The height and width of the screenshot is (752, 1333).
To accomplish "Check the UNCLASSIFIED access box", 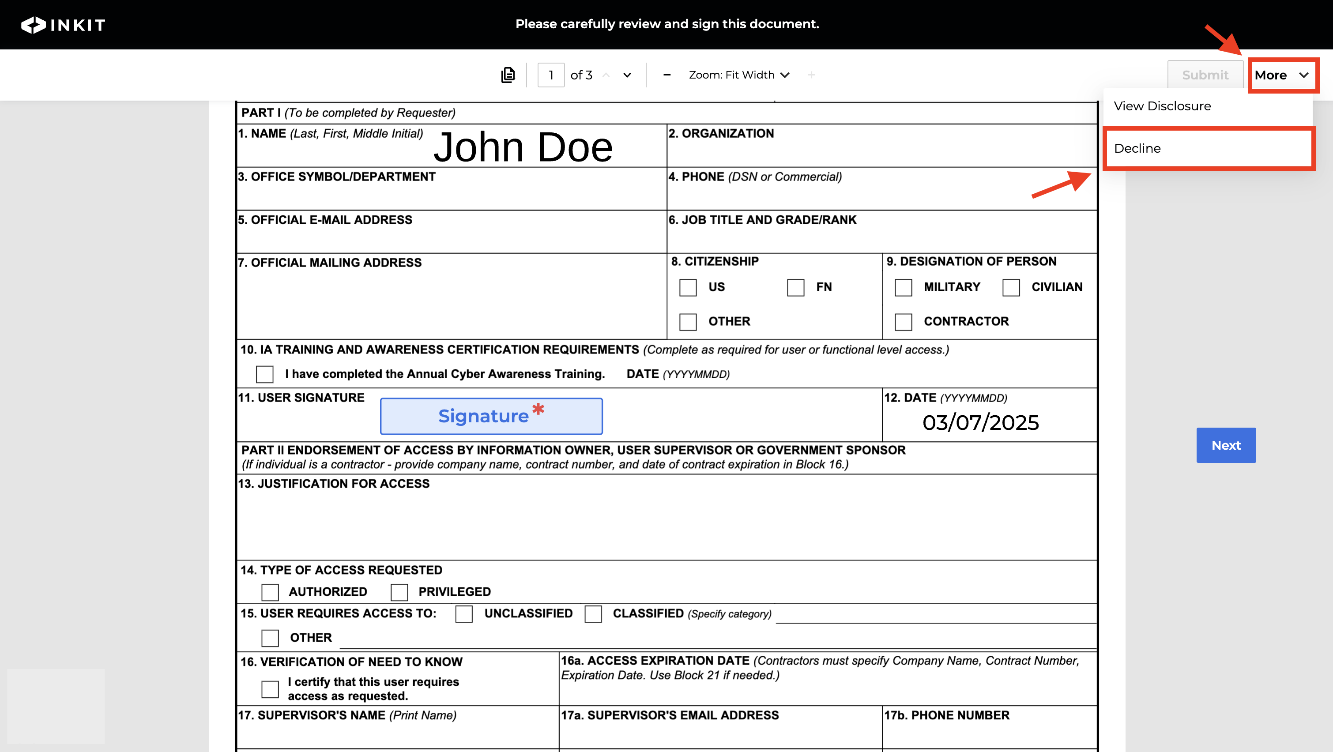I will pyautogui.click(x=463, y=614).
